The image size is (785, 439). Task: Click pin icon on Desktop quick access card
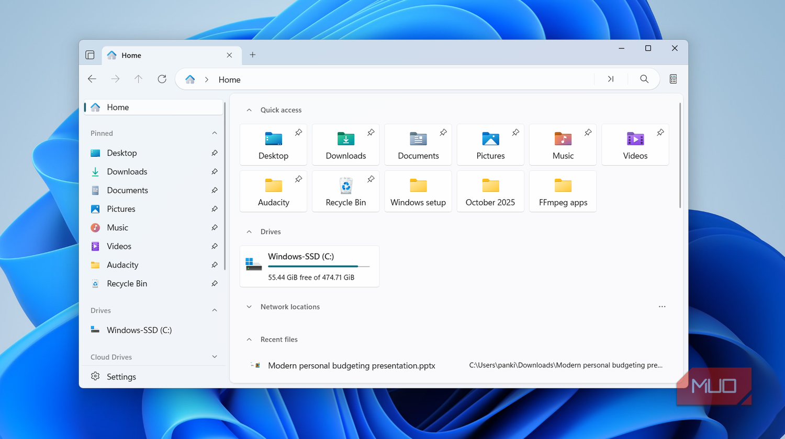pyautogui.click(x=298, y=133)
